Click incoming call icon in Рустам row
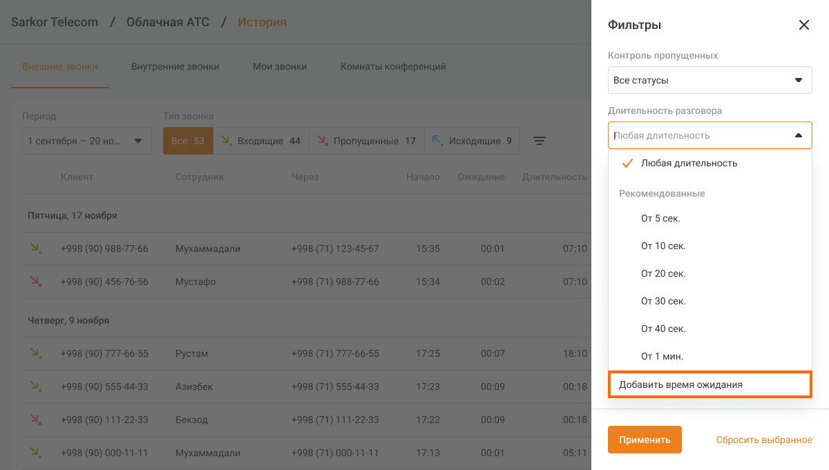The width and height of the screenshot is (829, 470). click(35, 353)
